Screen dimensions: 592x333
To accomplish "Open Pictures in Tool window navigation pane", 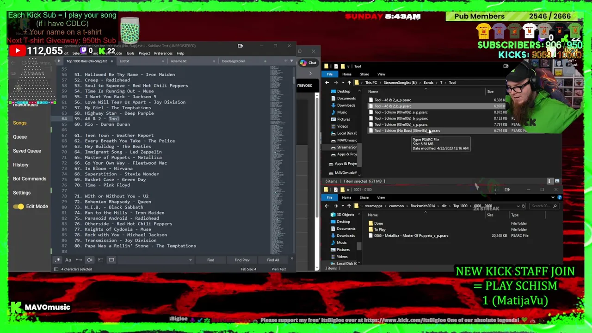I will (341, 119).
